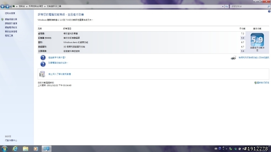Open recent pages dropdown beside Forward arrow
The height and width of the screenshot is (152, 271).
click(x=11, y=7)
